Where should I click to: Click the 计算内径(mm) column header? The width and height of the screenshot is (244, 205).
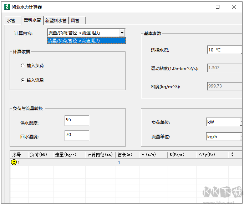point(100,155)
